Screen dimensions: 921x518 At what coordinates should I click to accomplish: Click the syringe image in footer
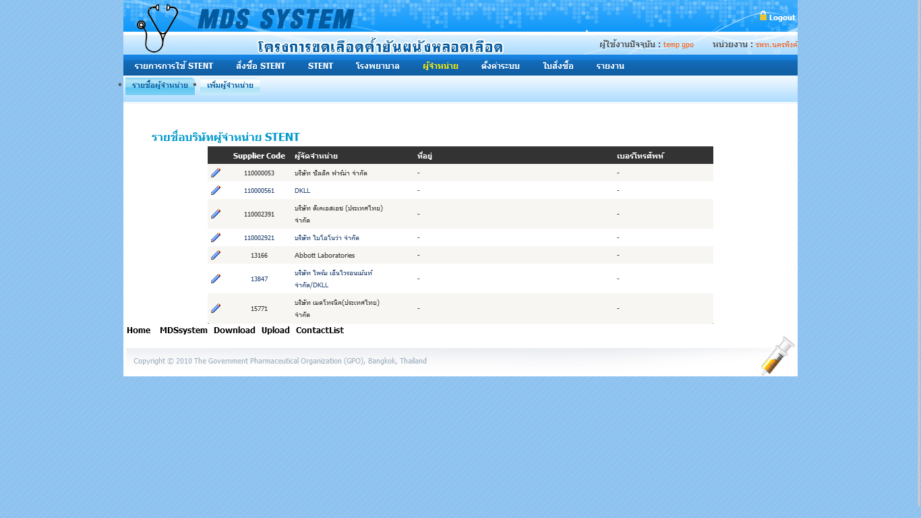click(x=777, y=355)
